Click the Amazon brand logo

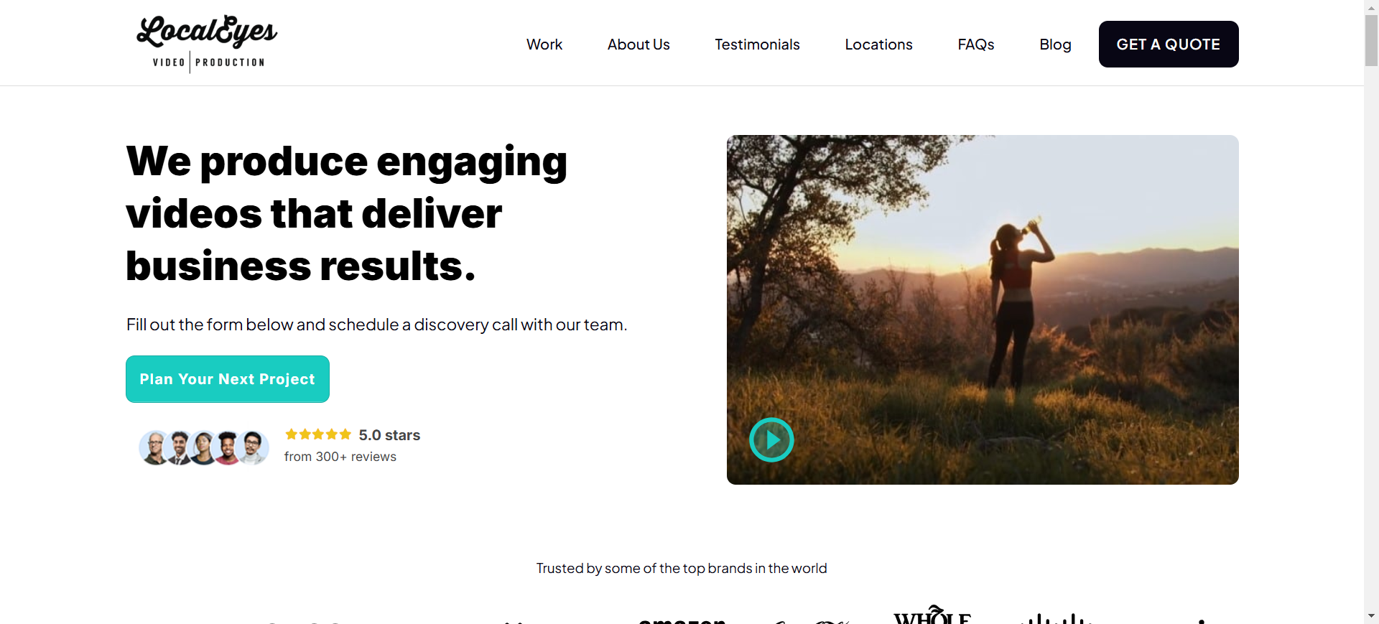point(682,620)
